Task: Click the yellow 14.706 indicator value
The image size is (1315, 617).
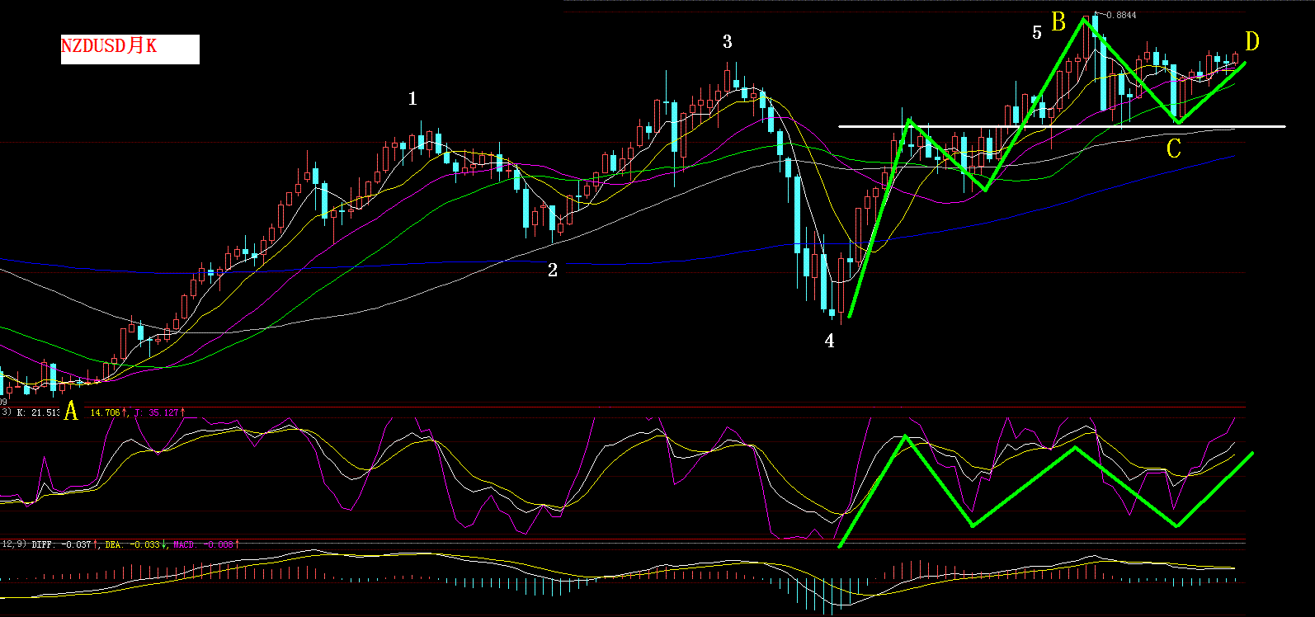Action: coord(106,412)
